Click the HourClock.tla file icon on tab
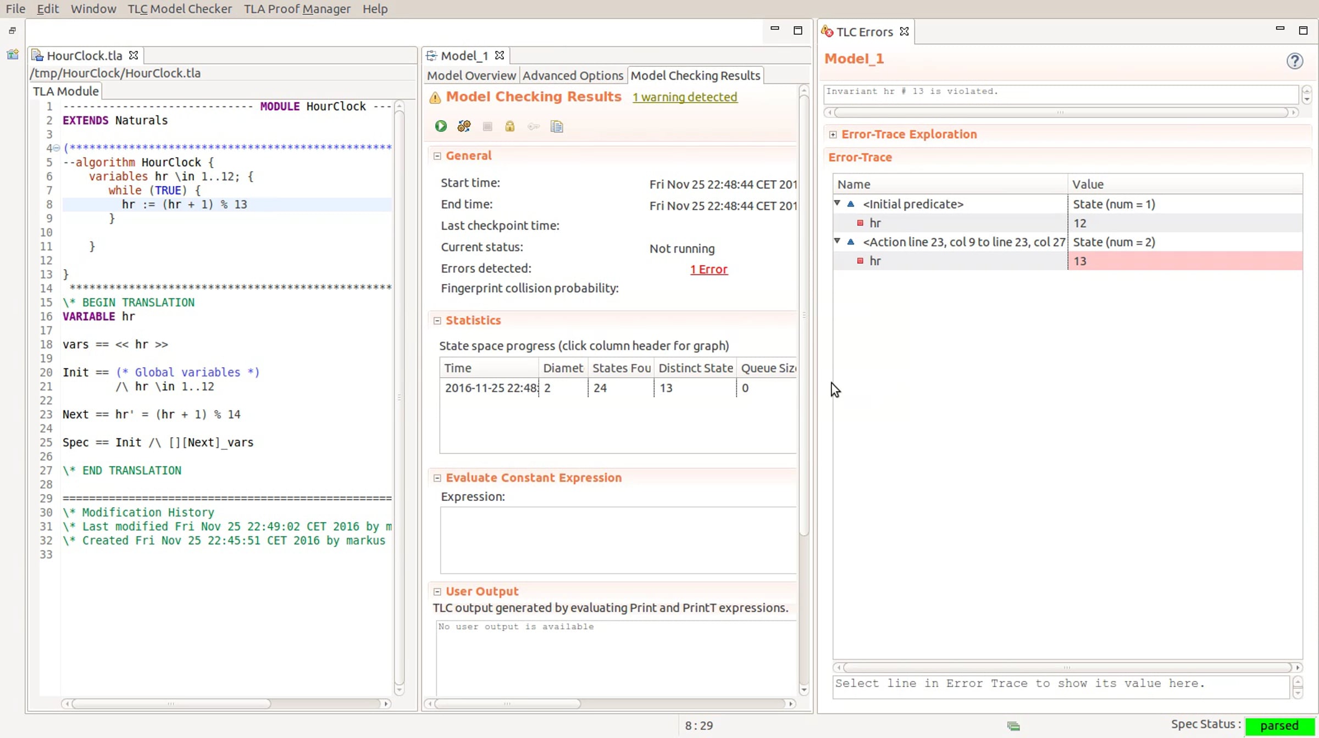Screen dimensions: 1319x738 point(37,55)
